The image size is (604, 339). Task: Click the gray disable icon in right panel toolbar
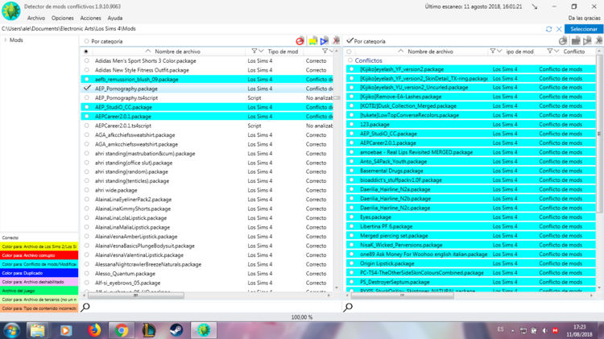click(563, 41)
